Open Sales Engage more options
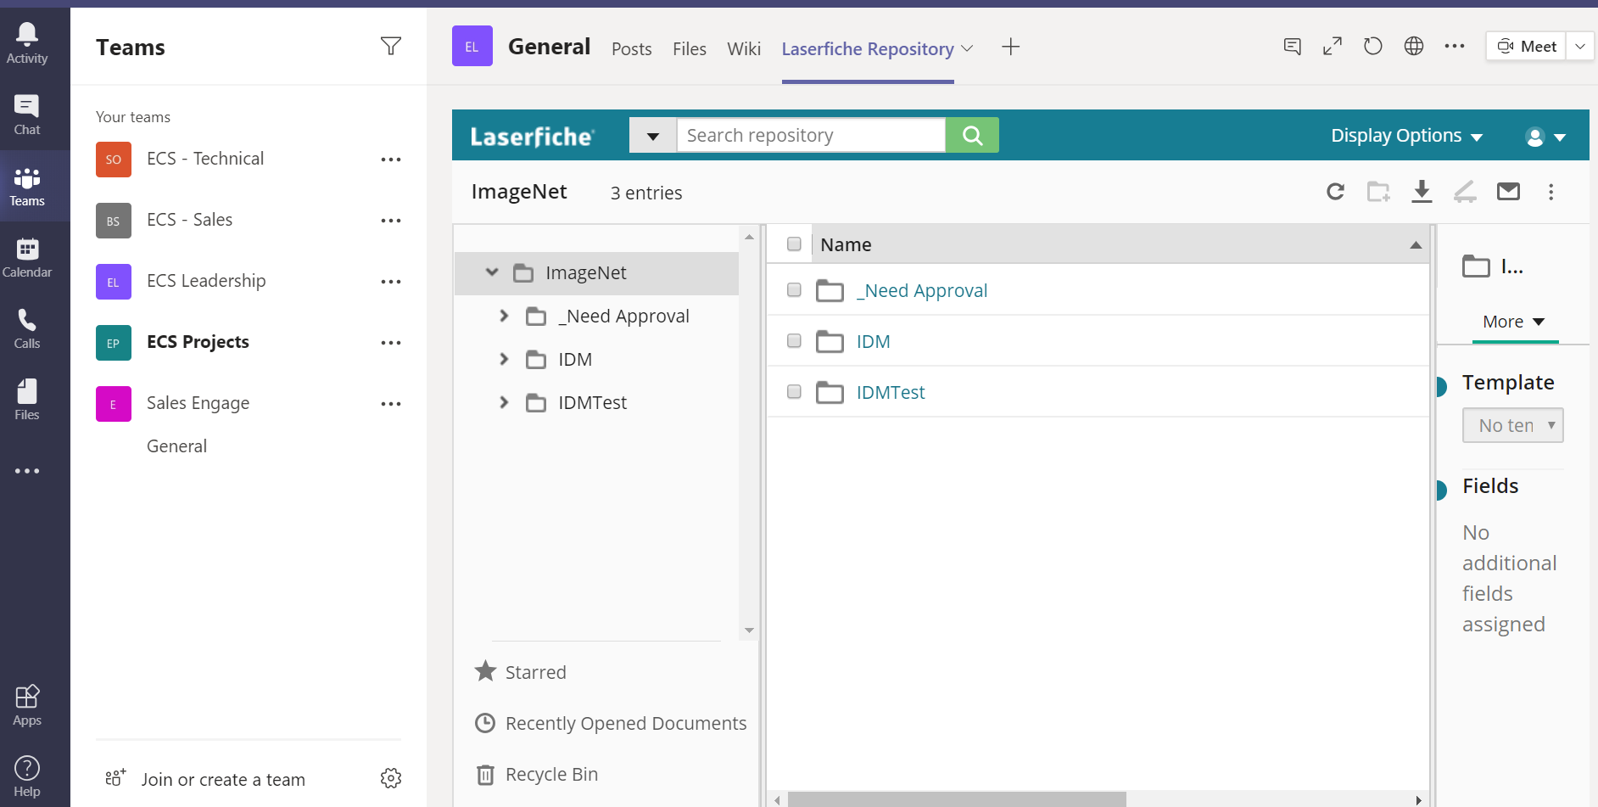The image size is (1598, 807). tap(391, 404)
